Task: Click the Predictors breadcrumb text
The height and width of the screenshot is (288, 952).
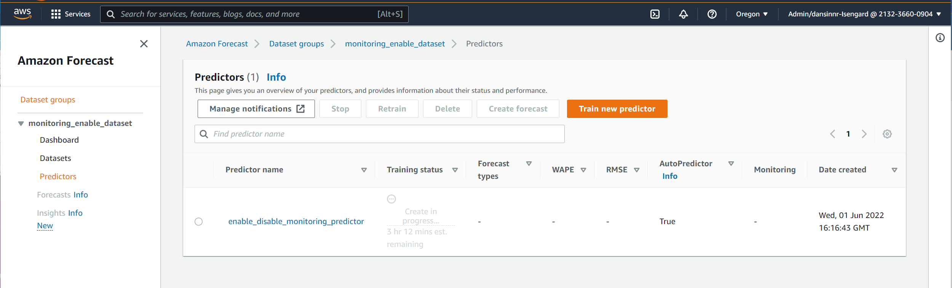Action: [484, 44]
